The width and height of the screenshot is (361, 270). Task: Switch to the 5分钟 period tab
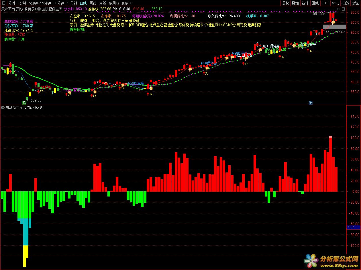point(33,3)
